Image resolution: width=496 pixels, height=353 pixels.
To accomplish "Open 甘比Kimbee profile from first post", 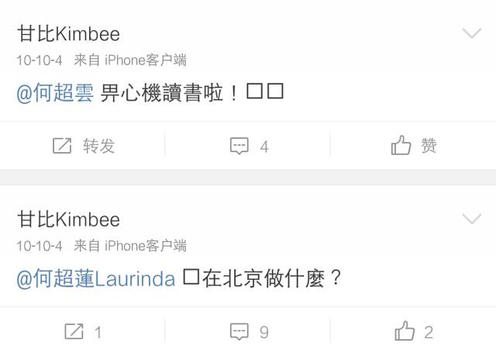I will pyautogui.click(x=69, y=34).
